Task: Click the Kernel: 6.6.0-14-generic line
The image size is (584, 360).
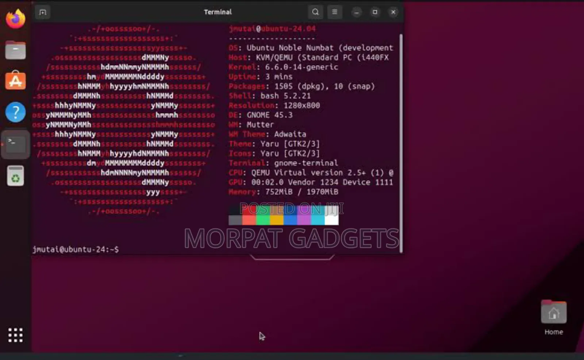Action: pyautogui.click(x=283, y=67)
